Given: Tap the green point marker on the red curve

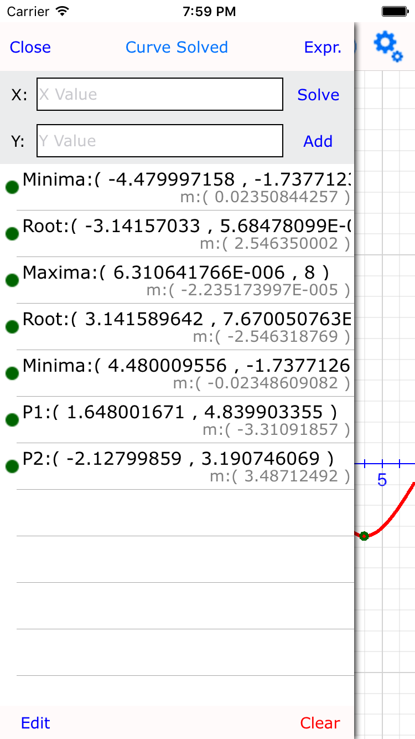Looking at the screenshot, I should (364, 536).
